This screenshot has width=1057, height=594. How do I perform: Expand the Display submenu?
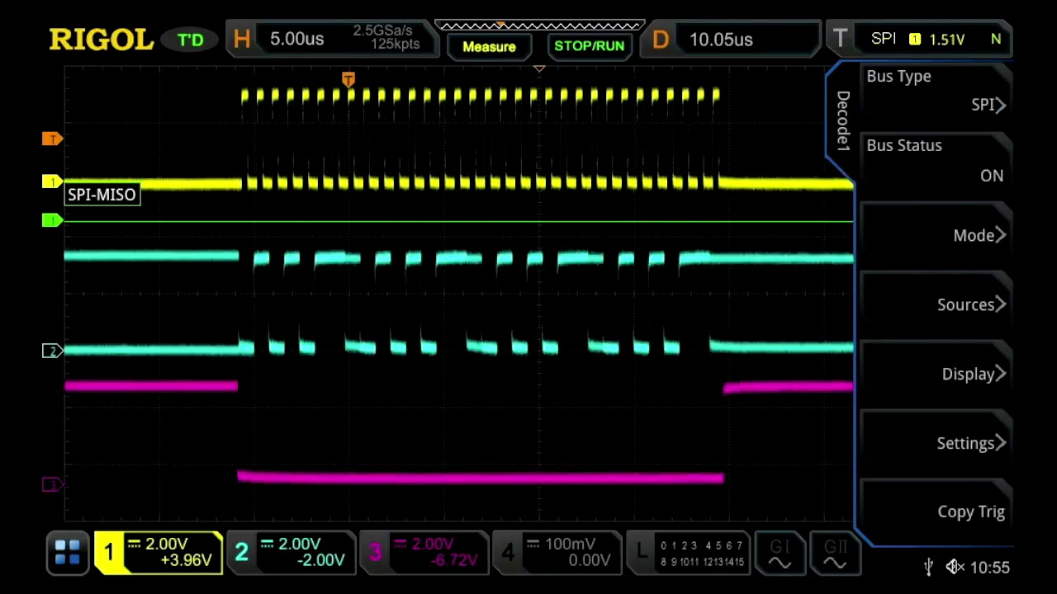point(936,374)
